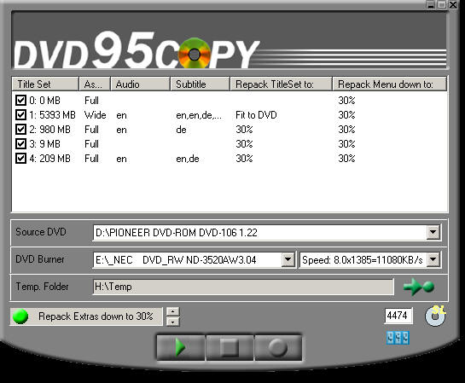Open the blue sliders settings icon

pyautogui.click(x=398, y=338)
